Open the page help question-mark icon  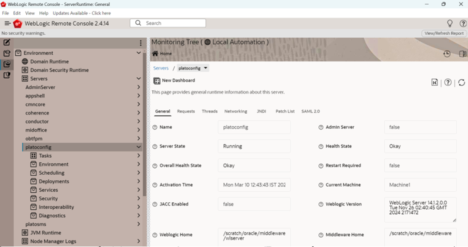[x=447, y=82]
